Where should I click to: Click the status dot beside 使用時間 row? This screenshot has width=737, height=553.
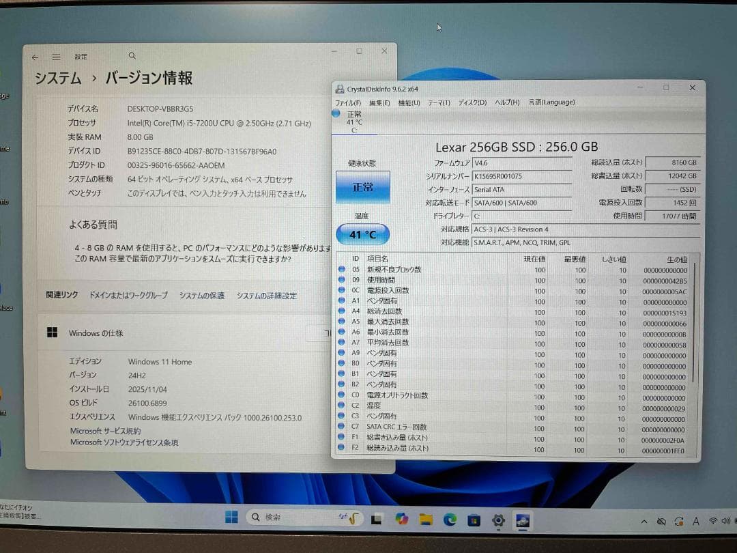point(341,279)
